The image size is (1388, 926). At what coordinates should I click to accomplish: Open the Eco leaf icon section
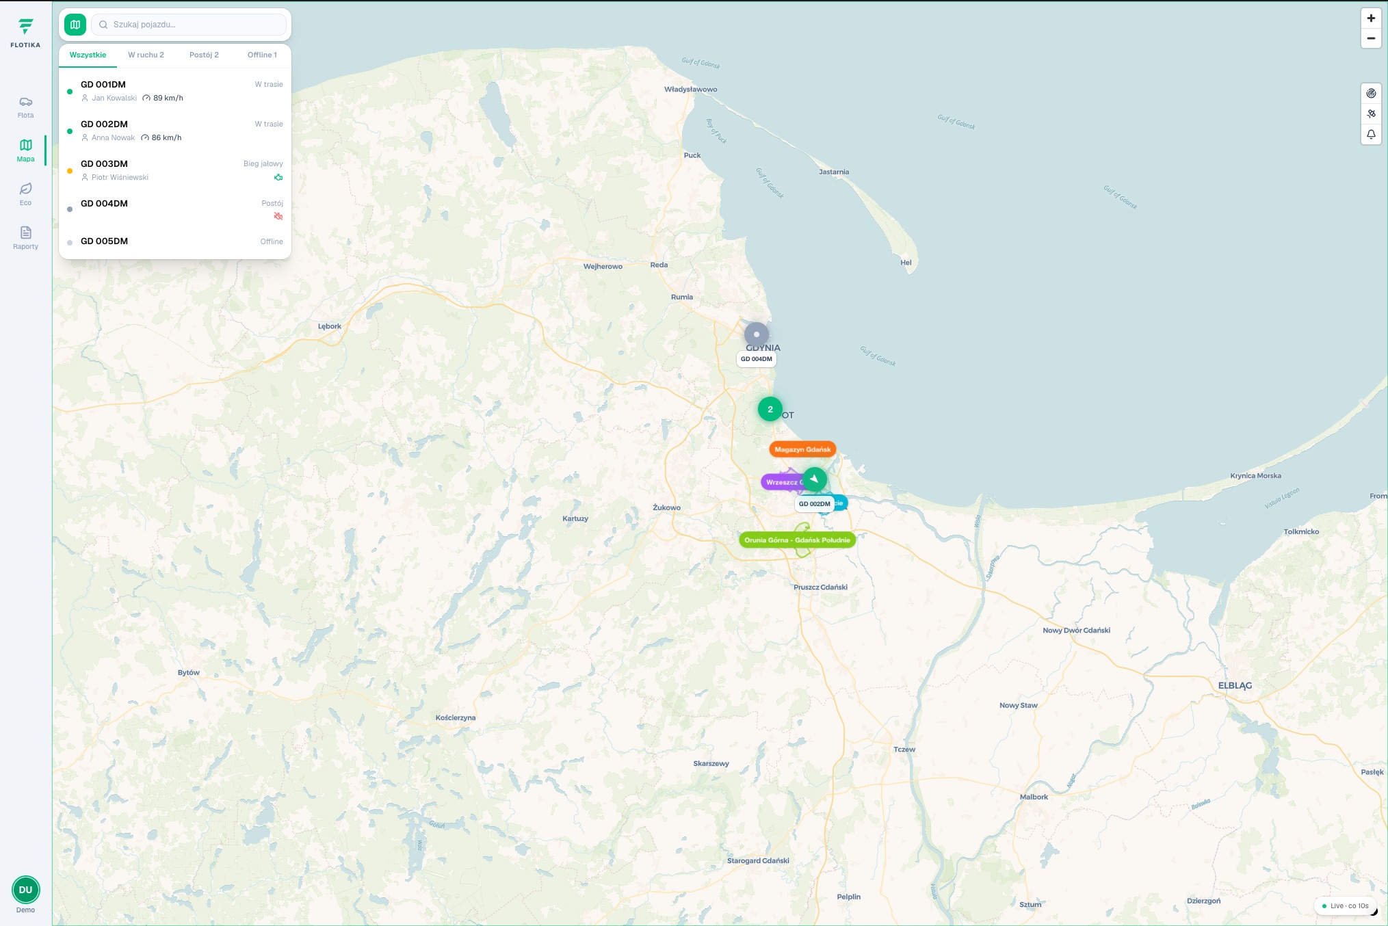(x=25, y=194)
